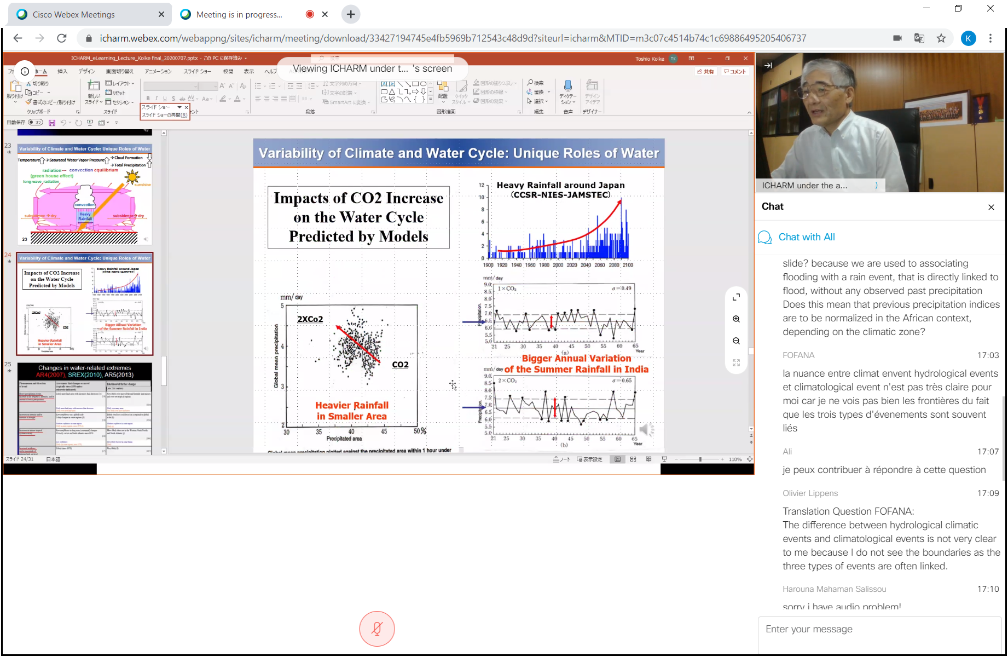Screen dimensions: 1008x657
Task: Select slide 23 thumbnail
Action: click(85, 194)
